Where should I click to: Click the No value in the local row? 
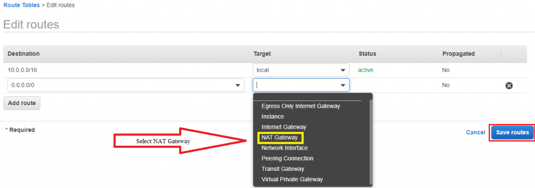[446, 70]
